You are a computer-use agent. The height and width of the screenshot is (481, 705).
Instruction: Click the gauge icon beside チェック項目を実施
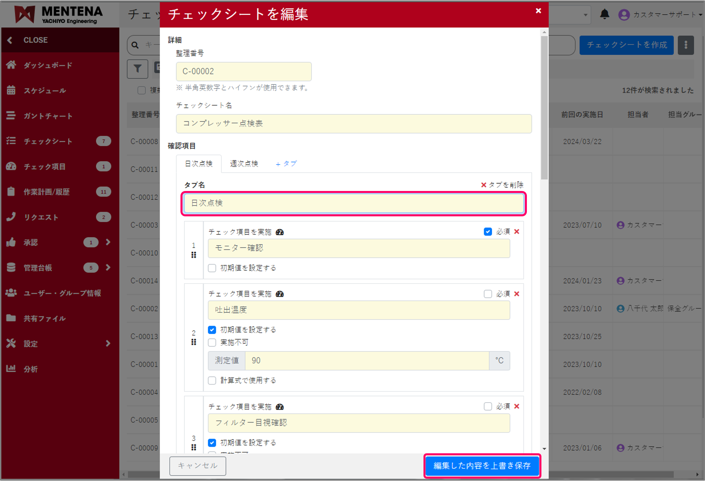tap(280, 232)
